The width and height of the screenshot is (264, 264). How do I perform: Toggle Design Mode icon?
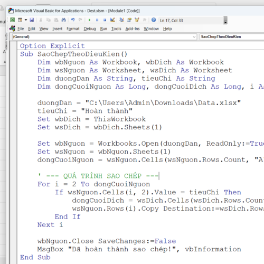click(112, 20)
